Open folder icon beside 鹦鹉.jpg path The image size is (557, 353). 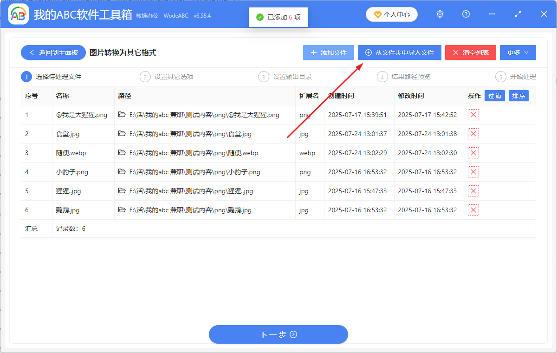pyautogui.click(x=122, y=210)
